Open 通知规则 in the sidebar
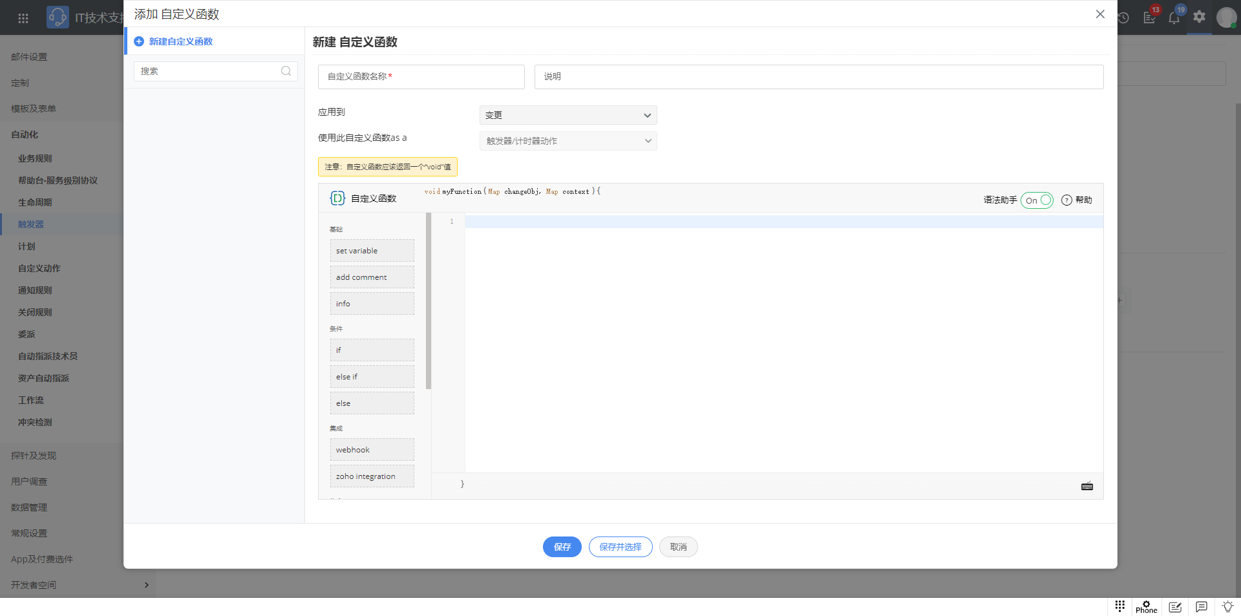1241x616 pixels. coord(35,290)
